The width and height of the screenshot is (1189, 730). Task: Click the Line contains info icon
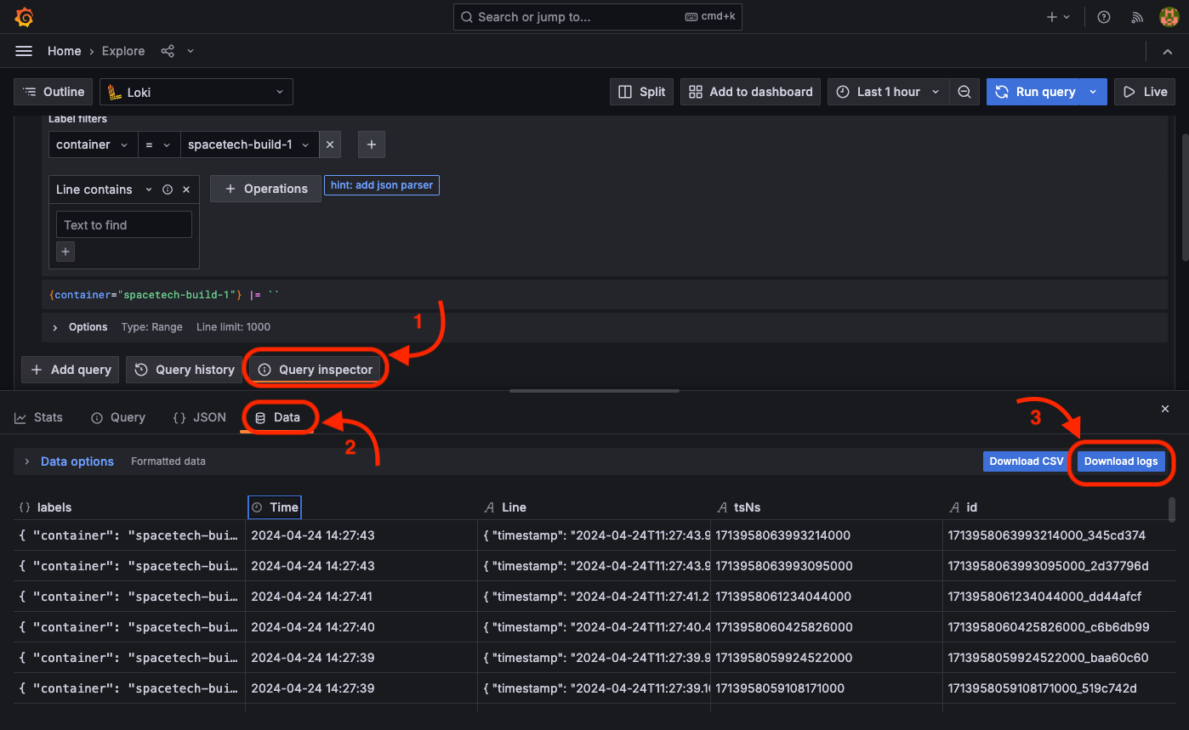[x=168, y=190]
